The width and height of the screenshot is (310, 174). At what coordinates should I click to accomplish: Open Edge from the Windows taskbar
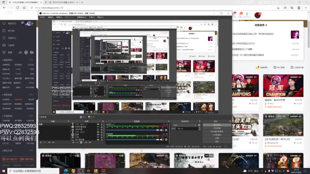(x=65, y=171)
